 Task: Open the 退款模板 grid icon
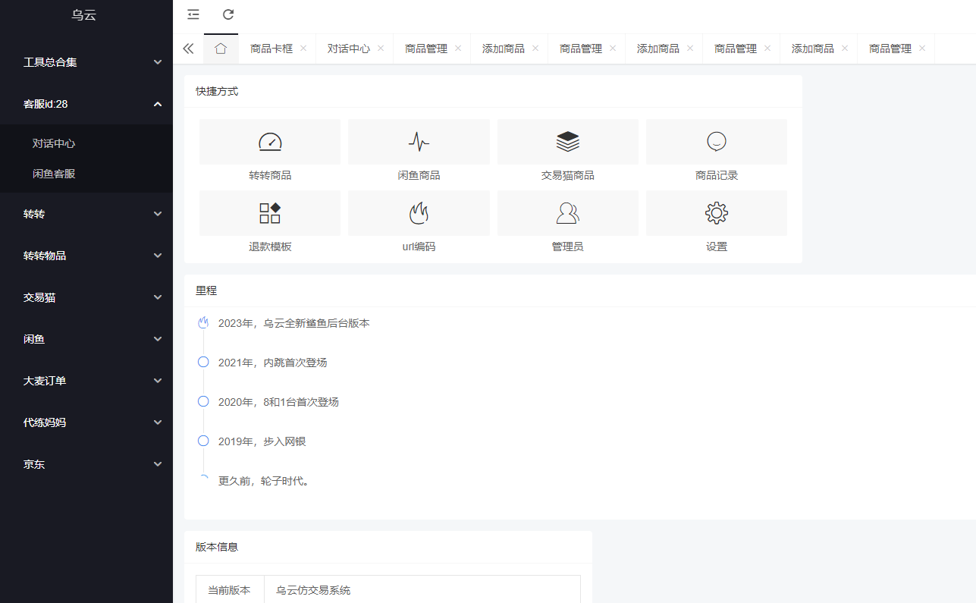click(x=270, y=213)
